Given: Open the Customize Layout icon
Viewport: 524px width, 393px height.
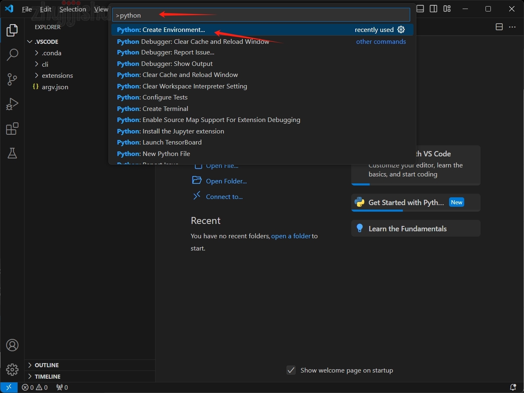Looking at the screenshot, I should click(x=447, y=9).
